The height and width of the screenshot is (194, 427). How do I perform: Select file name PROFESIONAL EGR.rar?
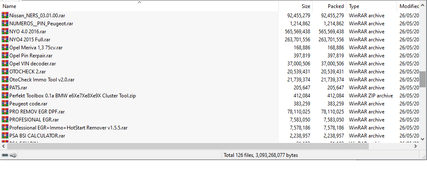34,120
